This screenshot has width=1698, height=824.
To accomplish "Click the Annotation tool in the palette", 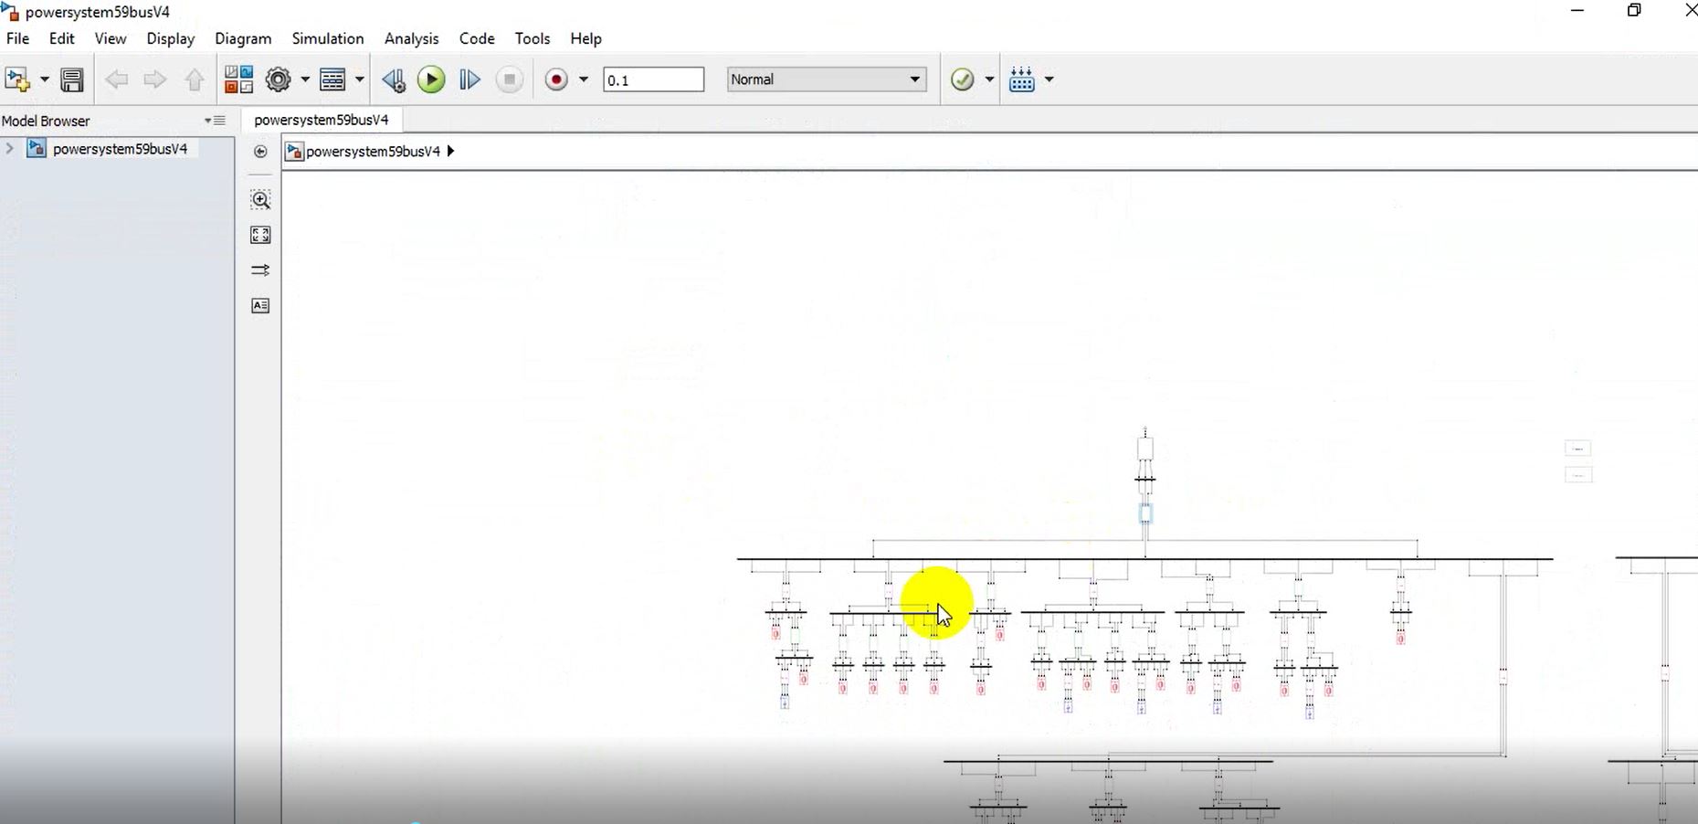I will tap(260, 305).
